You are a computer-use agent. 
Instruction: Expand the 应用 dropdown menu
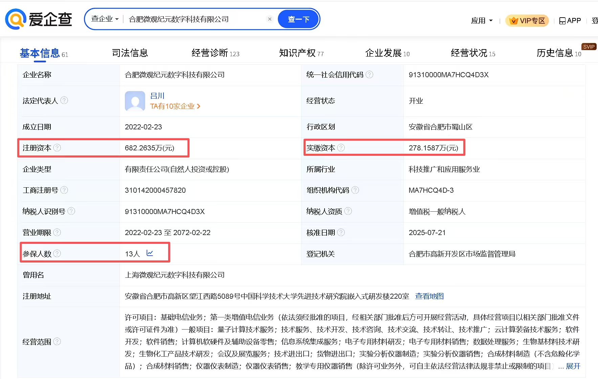point(482,21)
